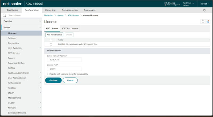This screenshot has width=213, height=117.
Task: Click the License Port field
Action: (64, 69)
